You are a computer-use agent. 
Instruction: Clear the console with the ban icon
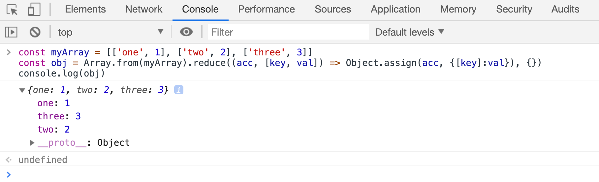[35, 32]
